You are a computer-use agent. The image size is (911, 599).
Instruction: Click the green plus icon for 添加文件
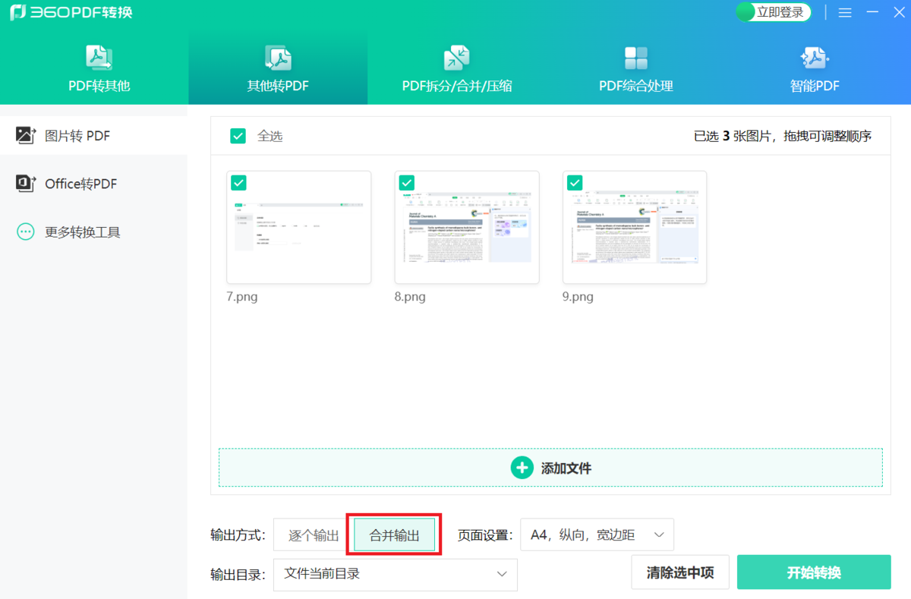click(522, 468)
